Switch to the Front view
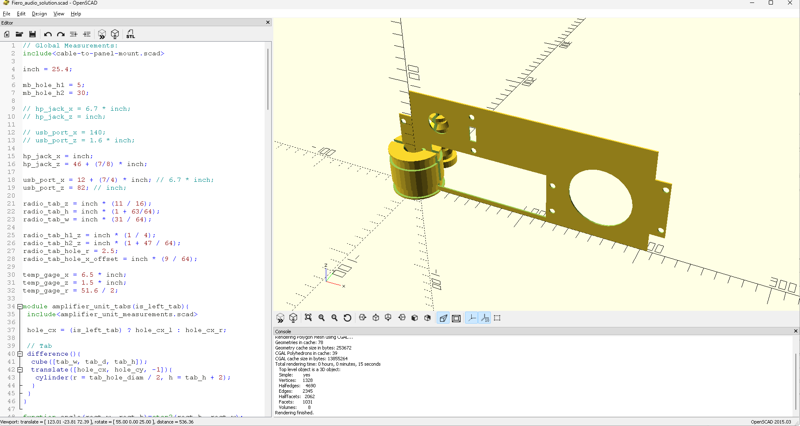Viewport: 800px width, 426px height. pos(415,318)
